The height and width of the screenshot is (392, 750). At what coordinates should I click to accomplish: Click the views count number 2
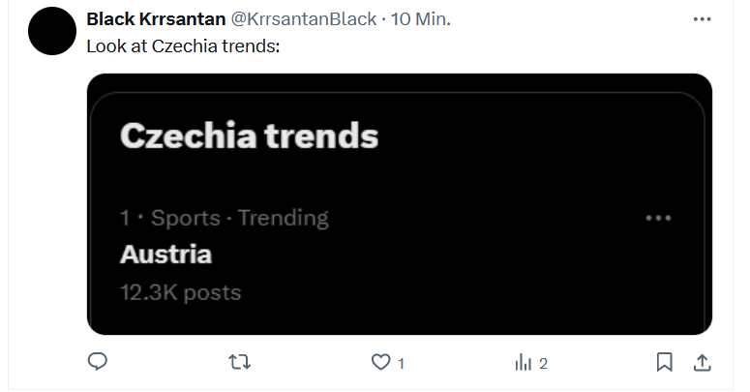tap(544, 364)
